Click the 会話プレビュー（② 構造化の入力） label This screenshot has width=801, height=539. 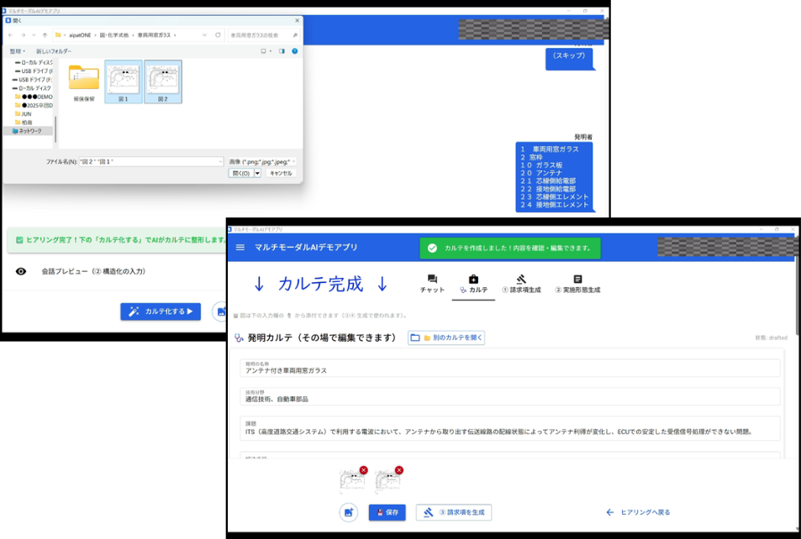(x=93, y=271)
